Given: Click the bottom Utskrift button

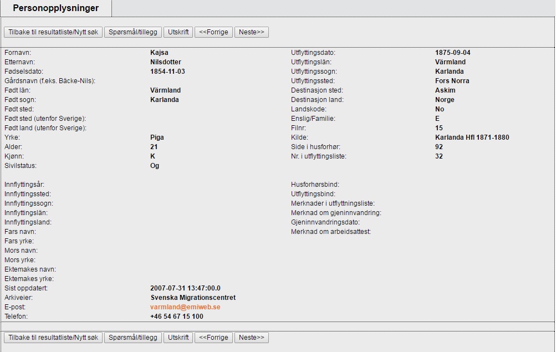Looking at the screenshot, I should tap(178, 337).
